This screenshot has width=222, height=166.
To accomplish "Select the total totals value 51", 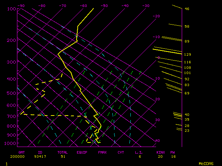I will (63, 157).
